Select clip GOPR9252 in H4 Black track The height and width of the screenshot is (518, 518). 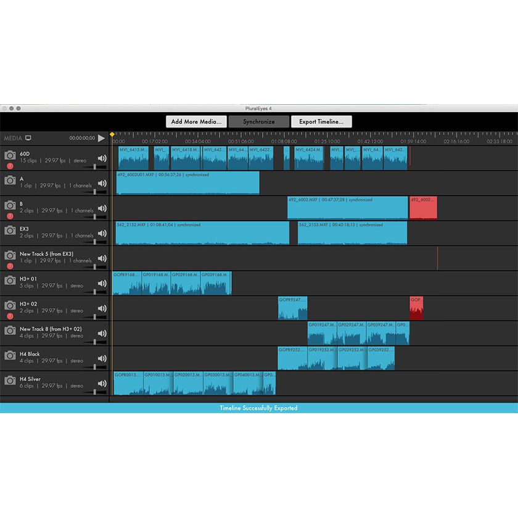point(293,358)
